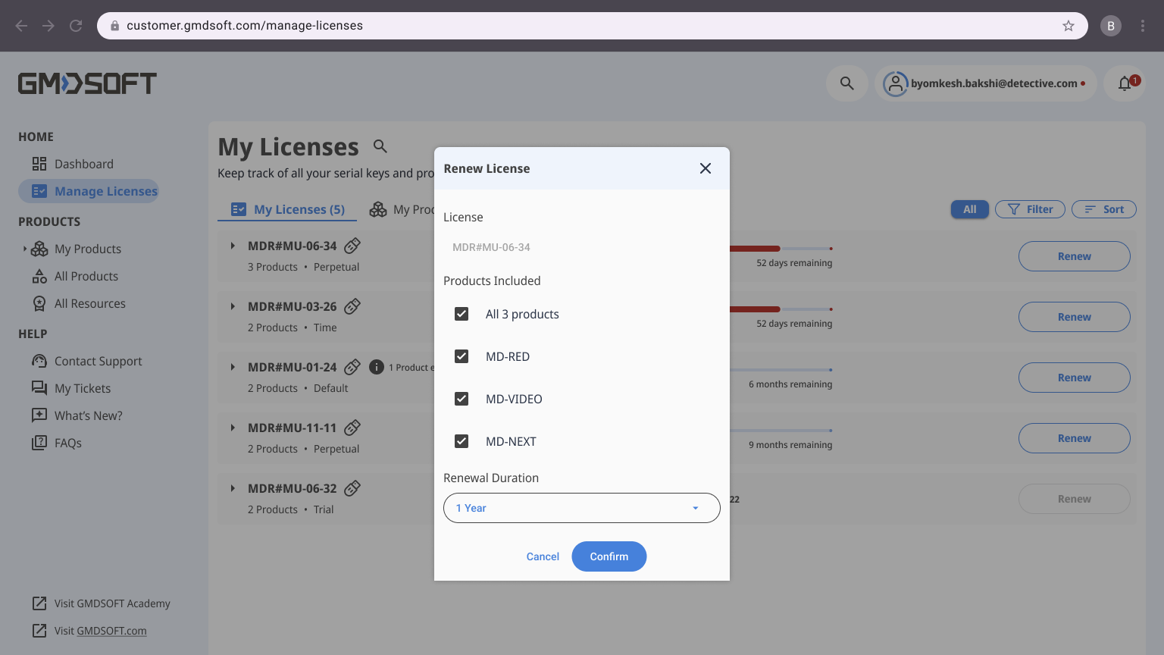
Task: Open the header search button
Action: [x=847, y=83]
